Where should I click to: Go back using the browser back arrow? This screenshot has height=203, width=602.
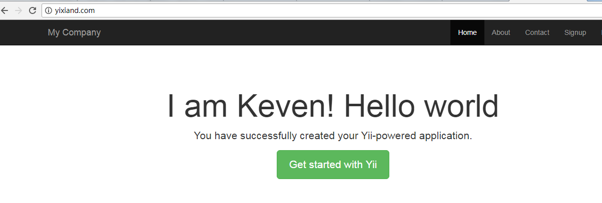click(x=5, y=10)
